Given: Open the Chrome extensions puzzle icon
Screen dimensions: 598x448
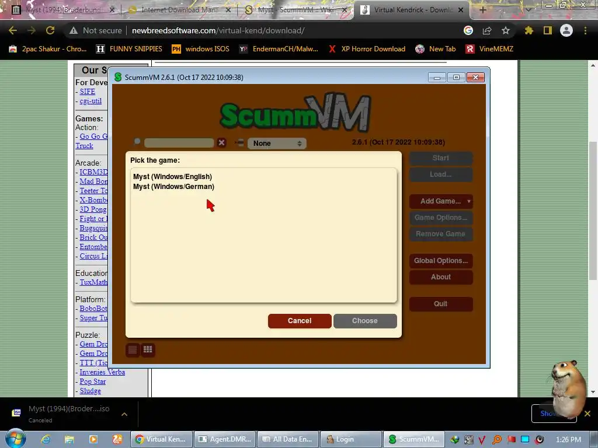Looking at the screenshot, I should point(529,30).
